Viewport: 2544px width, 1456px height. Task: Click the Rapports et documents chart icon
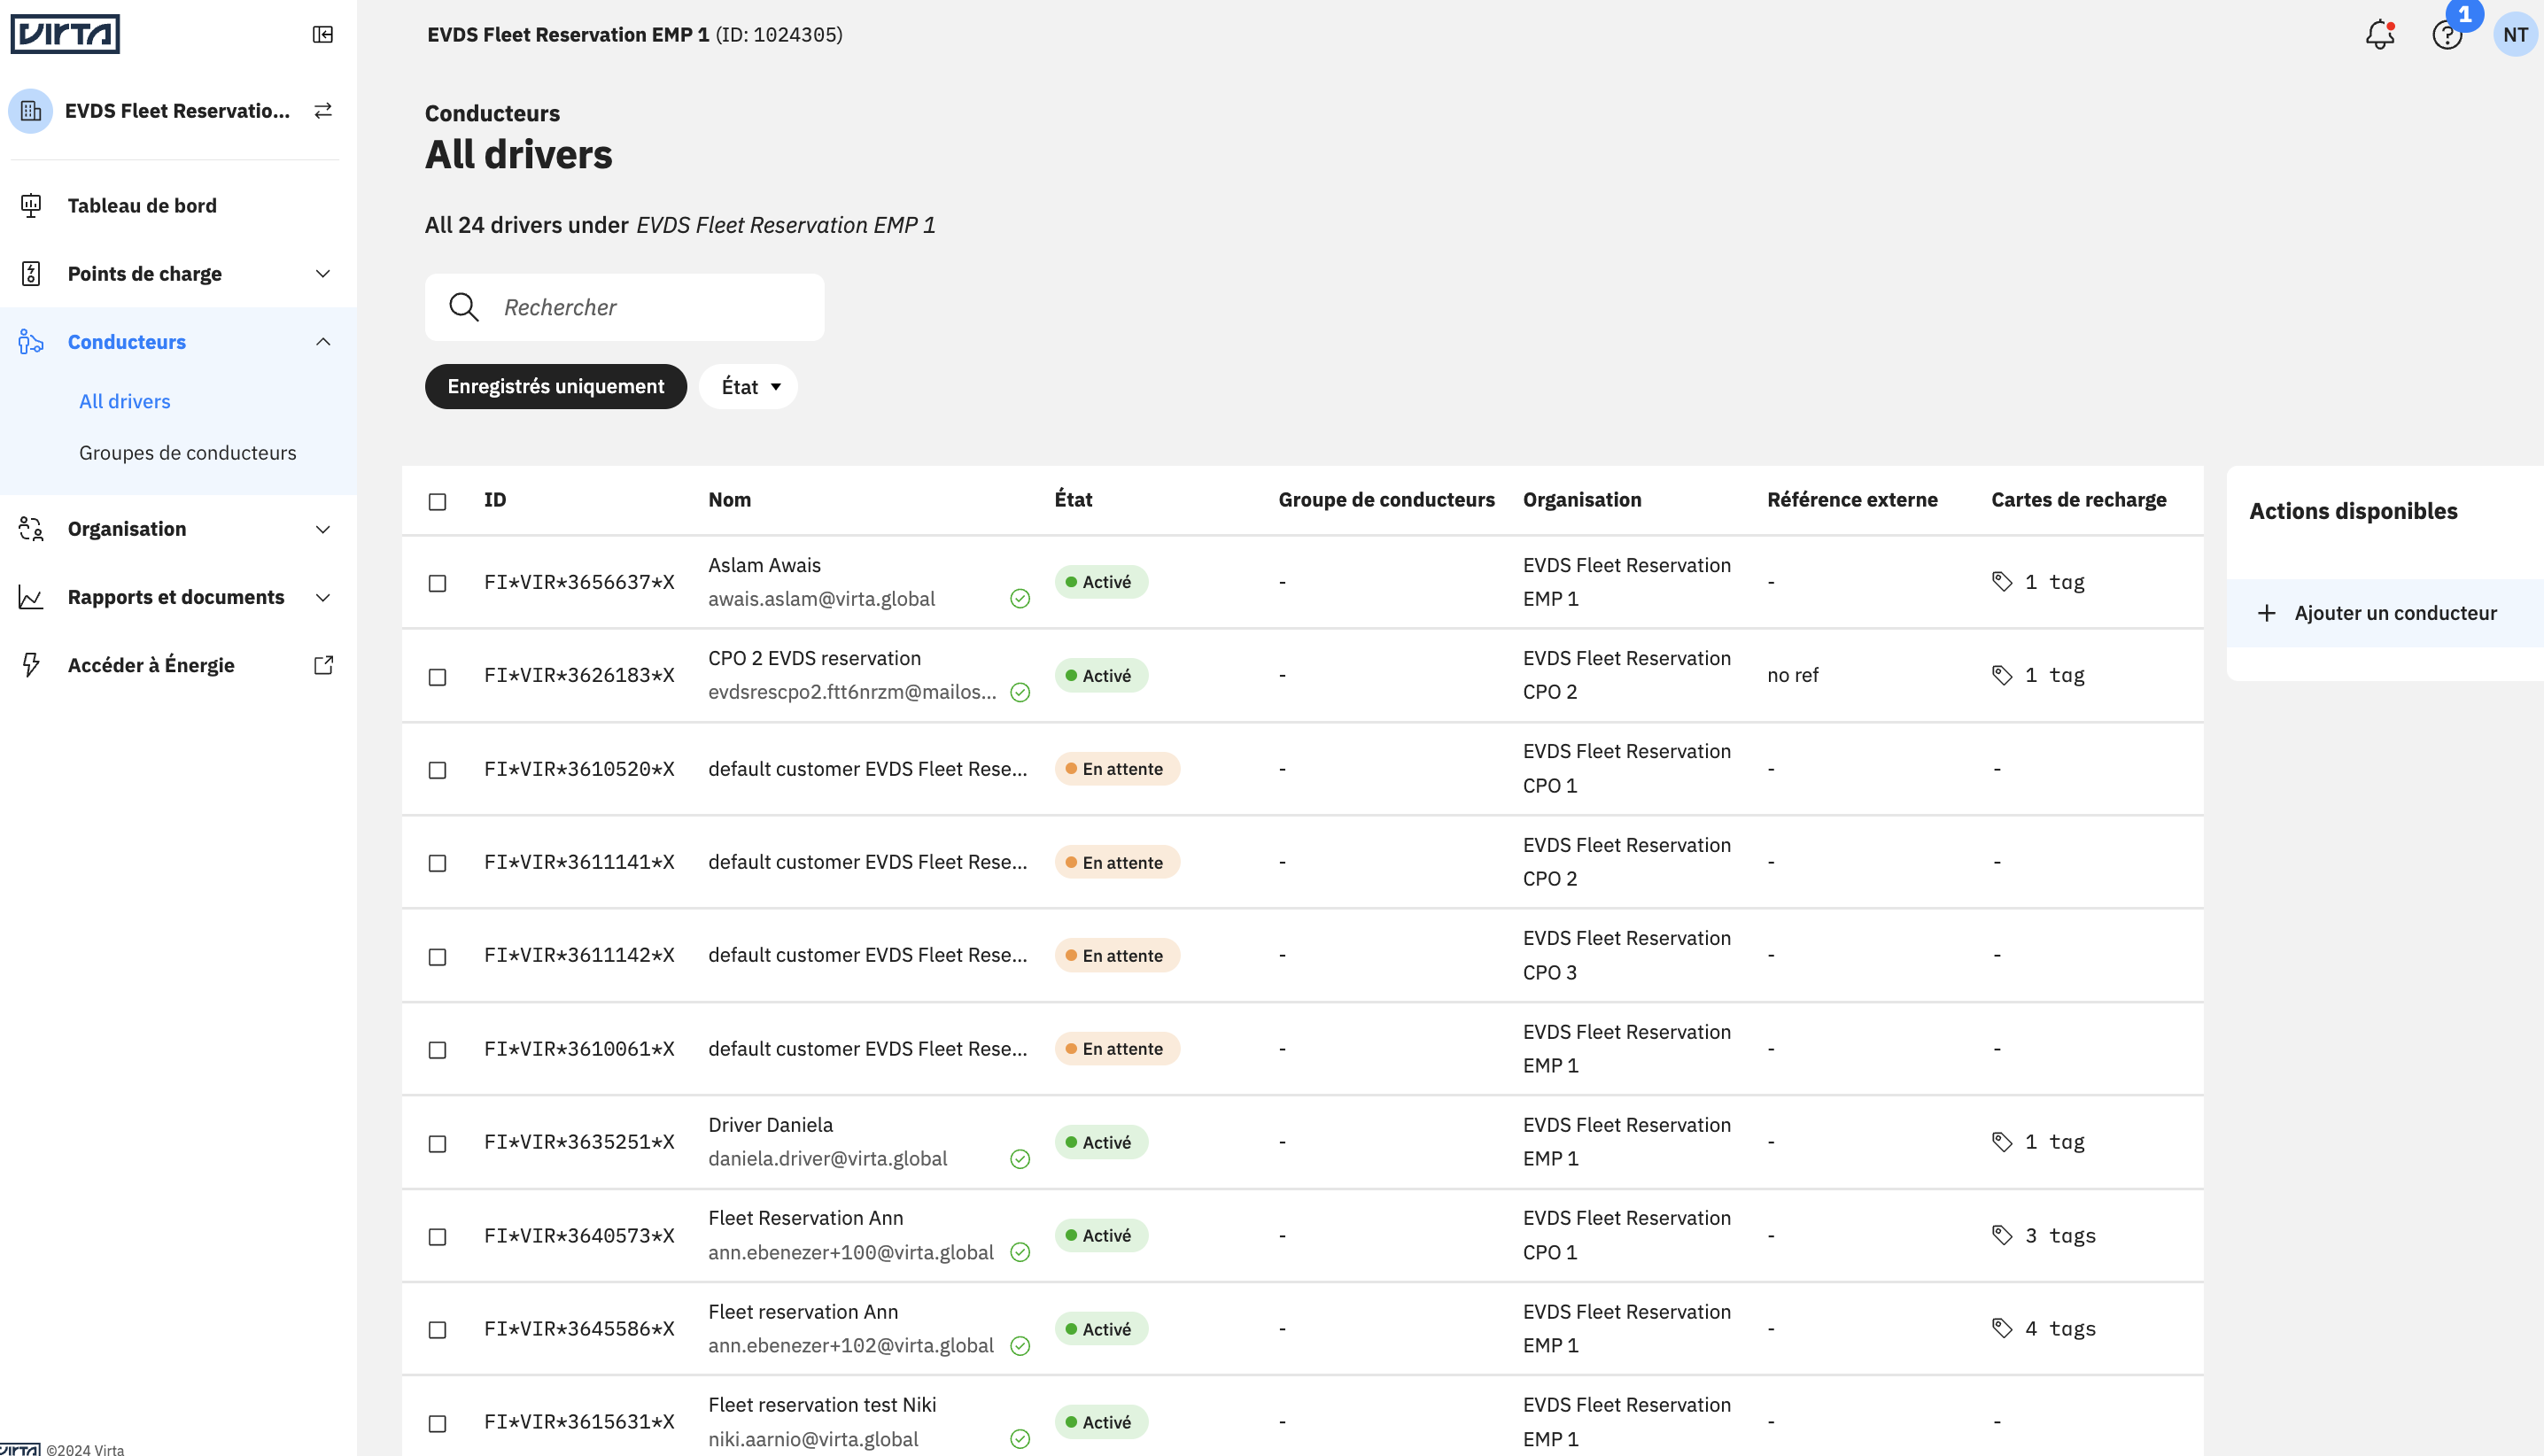(31, 597)
